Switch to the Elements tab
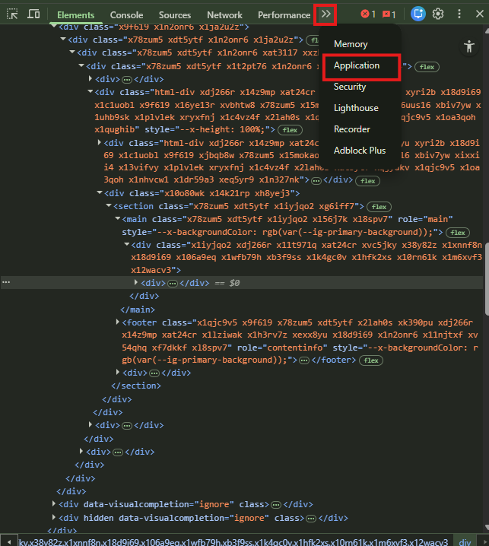 click(x=75, y=15)
